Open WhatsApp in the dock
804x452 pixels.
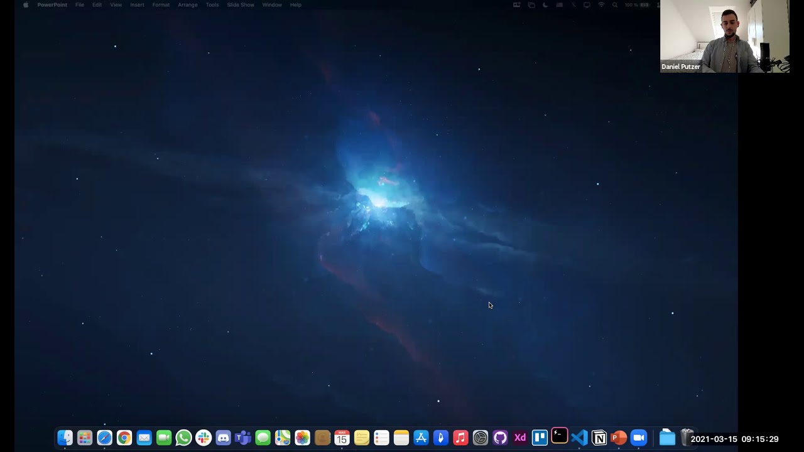pos(183,438)
